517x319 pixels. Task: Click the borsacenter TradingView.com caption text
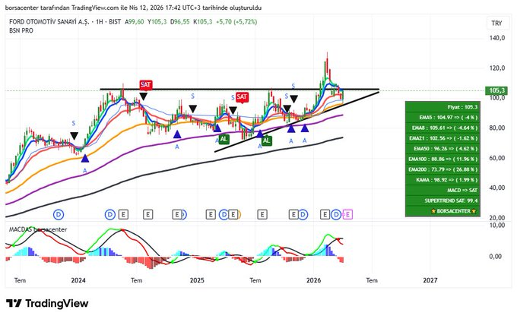(x=133, y=8)
